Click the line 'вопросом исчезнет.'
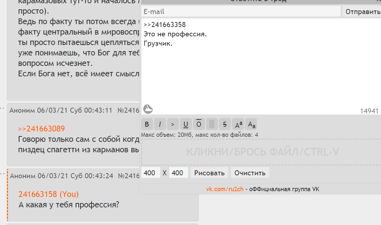This screenshot has width=381, height=225. (x=55, y=63)
